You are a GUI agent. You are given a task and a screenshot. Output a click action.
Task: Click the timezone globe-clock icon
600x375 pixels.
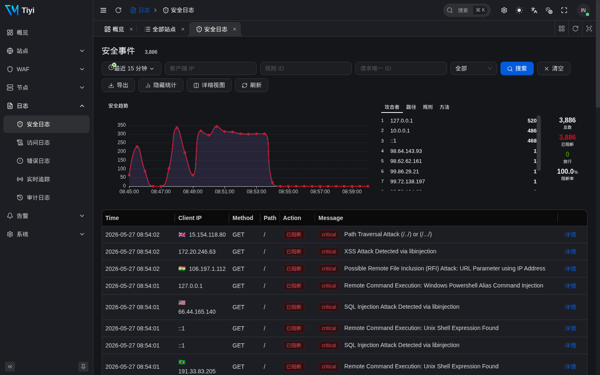549,10
